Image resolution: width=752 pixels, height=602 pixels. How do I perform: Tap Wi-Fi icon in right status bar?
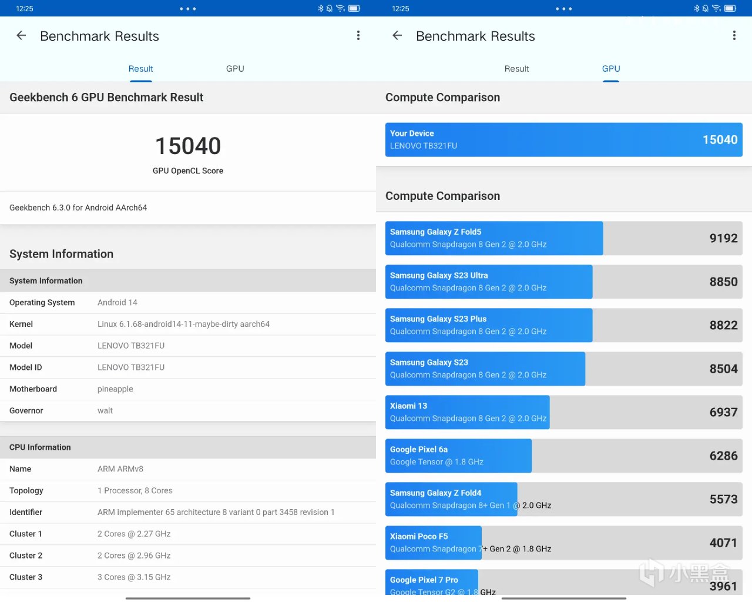click(x=716, y=8)
